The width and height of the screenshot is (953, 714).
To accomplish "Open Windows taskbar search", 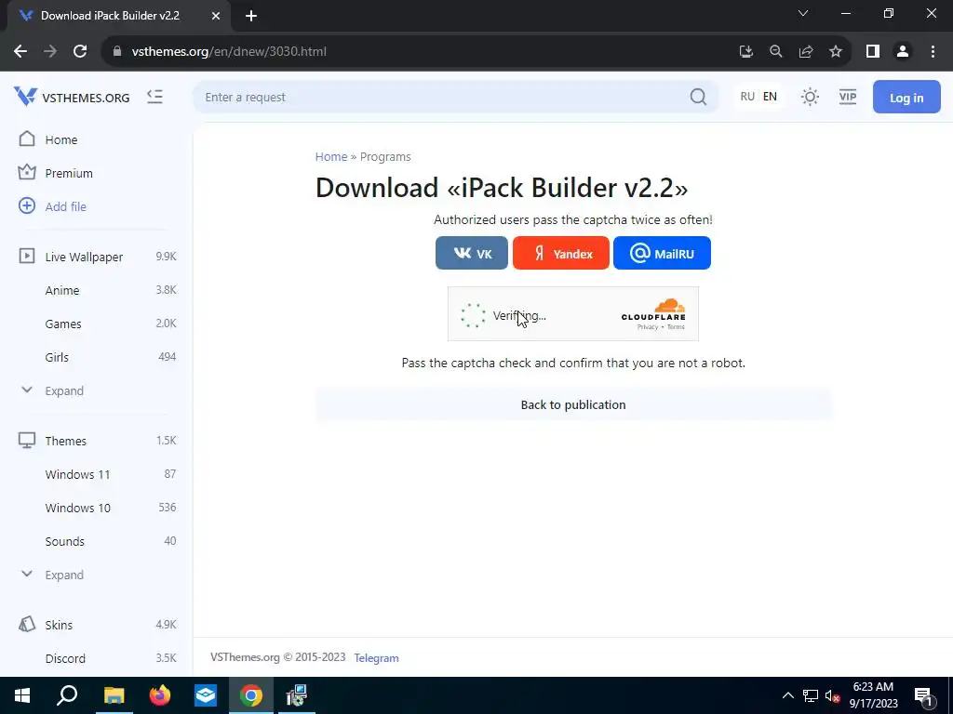I will coord(67,695).
